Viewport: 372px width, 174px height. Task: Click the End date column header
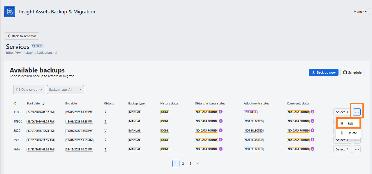tap(71, 103)
